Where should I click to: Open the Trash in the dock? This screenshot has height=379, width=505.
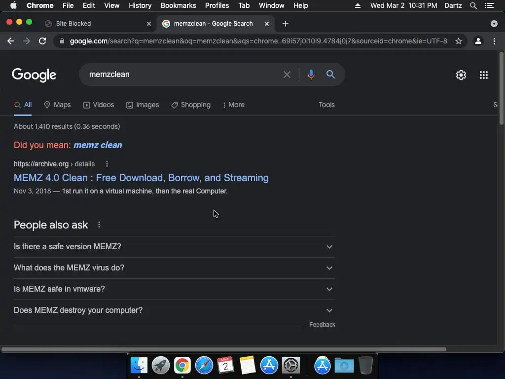[x=365, y=366]
